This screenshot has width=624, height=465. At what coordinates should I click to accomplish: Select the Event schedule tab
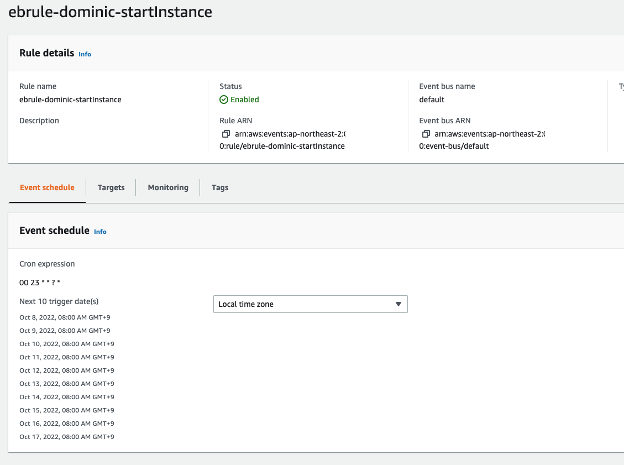click(x=47, y=187)
